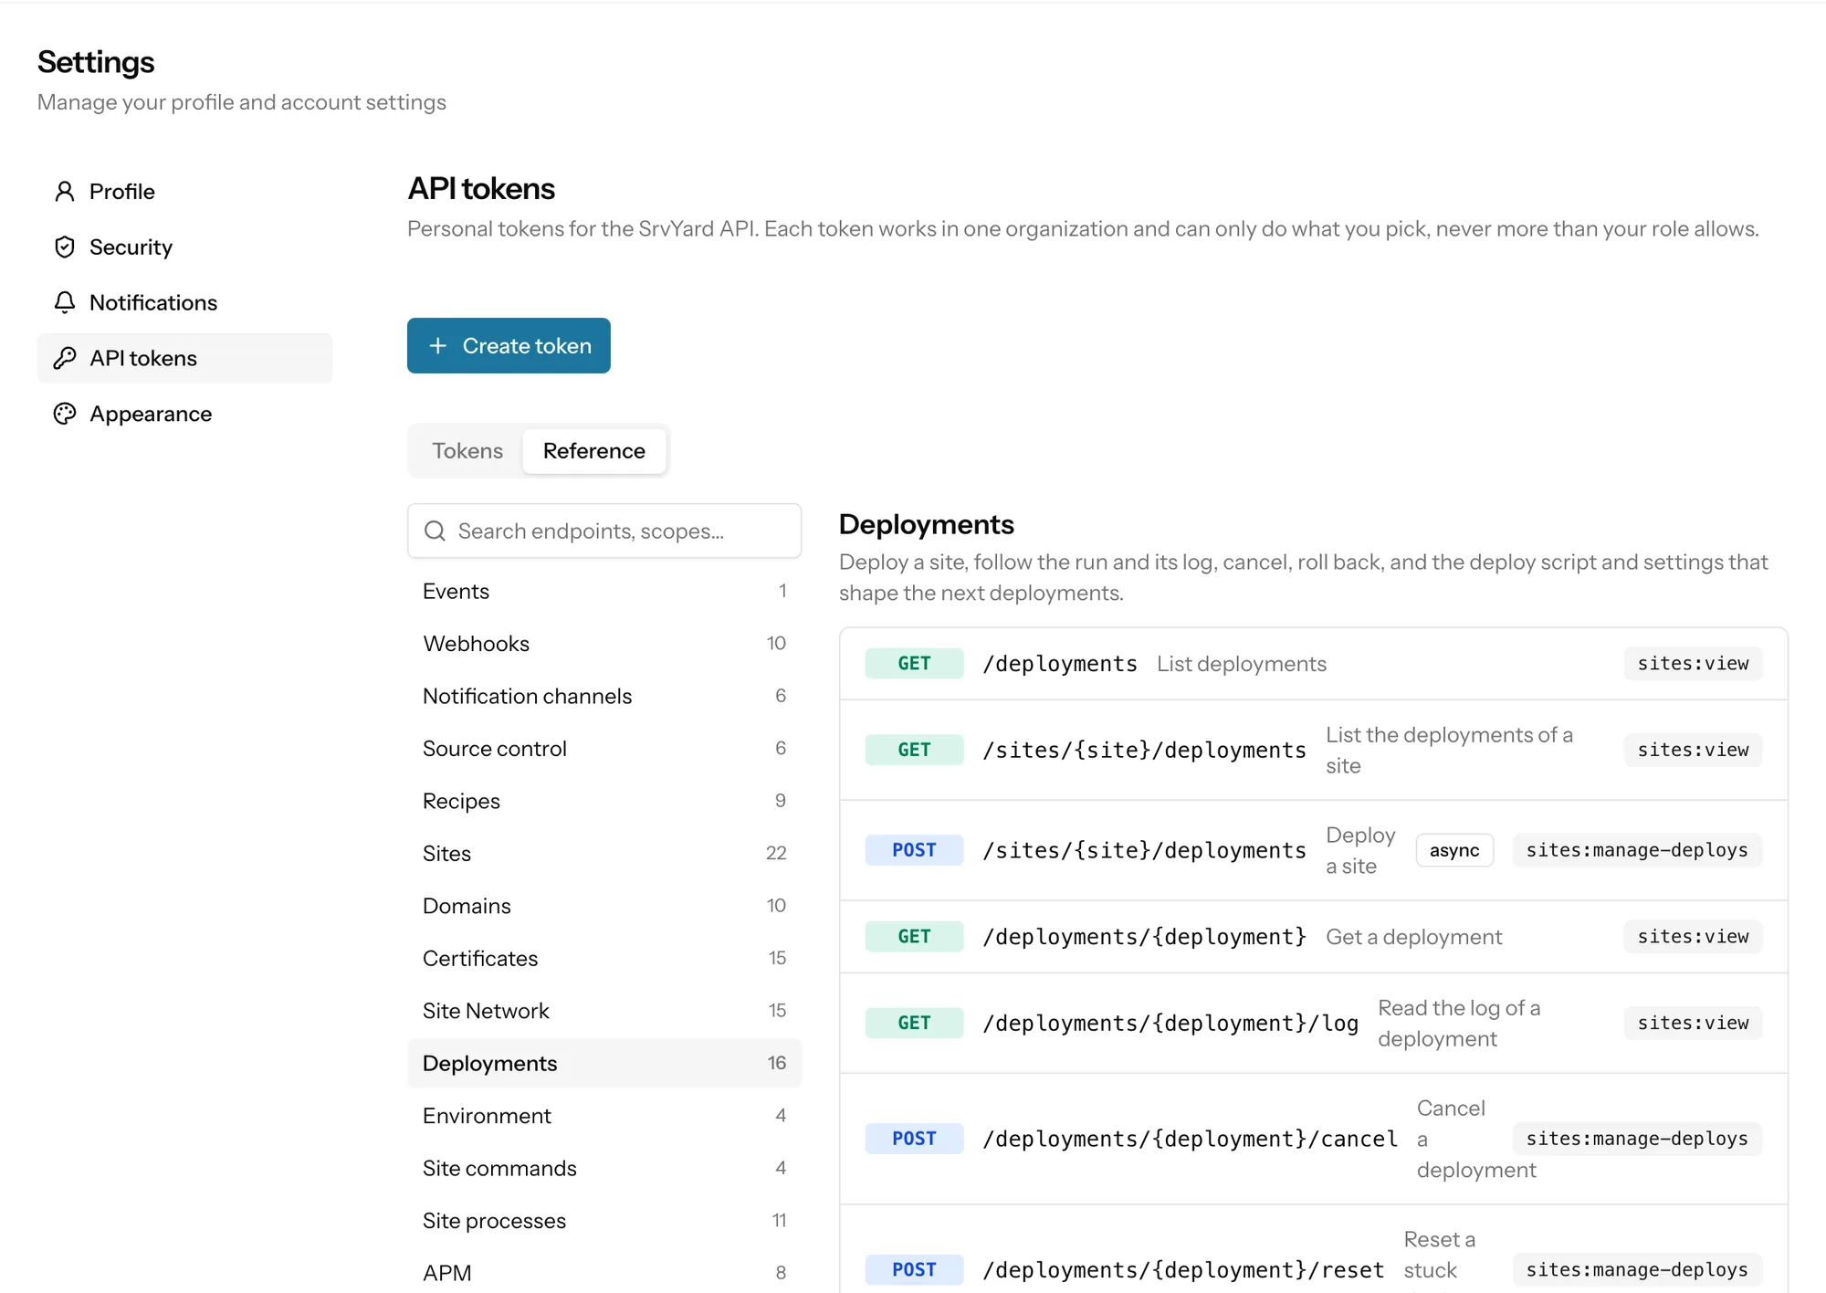Switch to the Tokens tab
Screen dimensions: 1826x1293
click(x=467, y=451)
